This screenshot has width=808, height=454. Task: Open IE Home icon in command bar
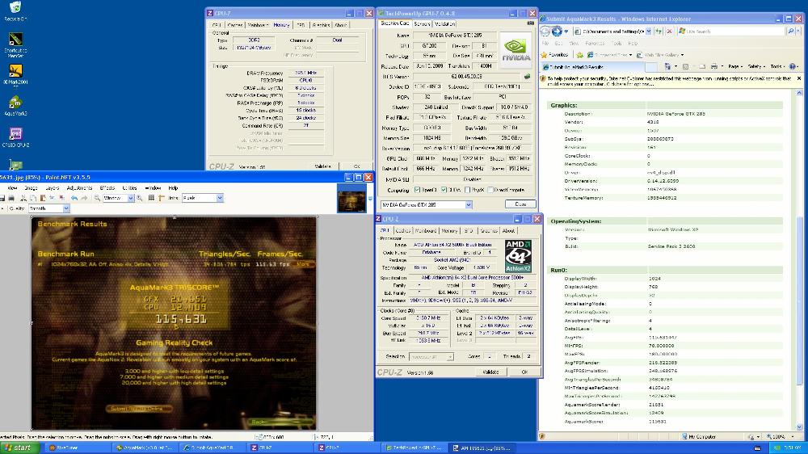coord(667,66)
